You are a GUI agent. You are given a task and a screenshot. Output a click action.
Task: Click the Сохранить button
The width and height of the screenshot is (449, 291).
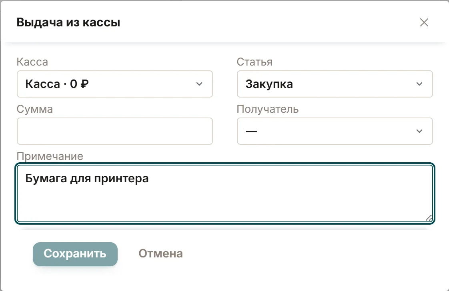click(75, 254)
